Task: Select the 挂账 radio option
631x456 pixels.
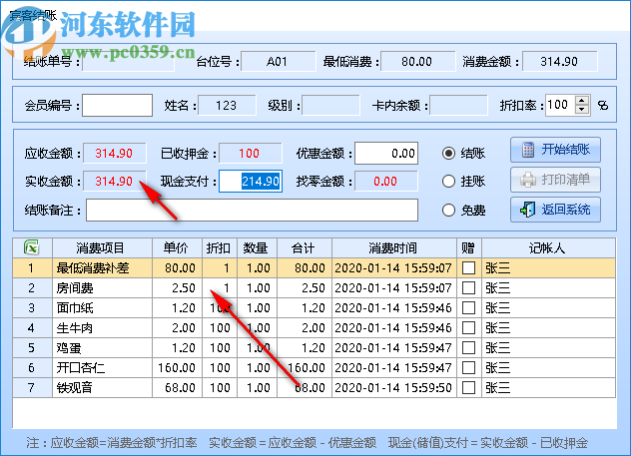Action: coord(448,182)
